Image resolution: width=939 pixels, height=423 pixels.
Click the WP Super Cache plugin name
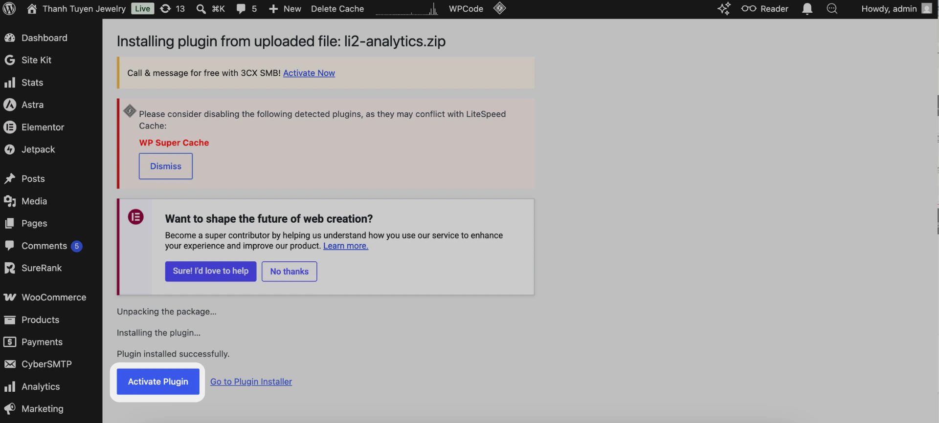coord(174,143)
